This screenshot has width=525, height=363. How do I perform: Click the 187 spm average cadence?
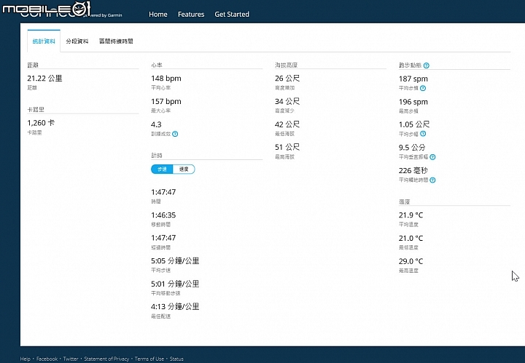413,79
